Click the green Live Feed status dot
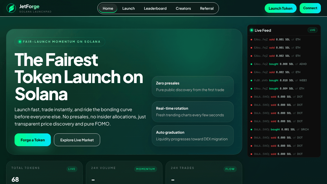327x184 pixels. [x=251, y=30]
